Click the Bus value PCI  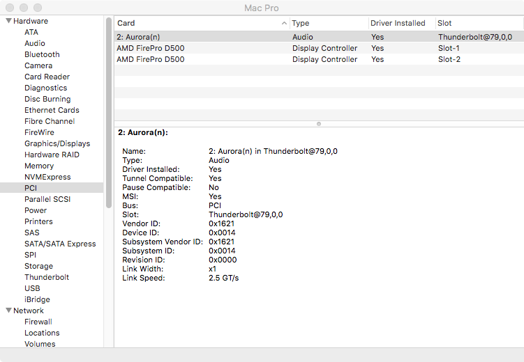[215, 205]
